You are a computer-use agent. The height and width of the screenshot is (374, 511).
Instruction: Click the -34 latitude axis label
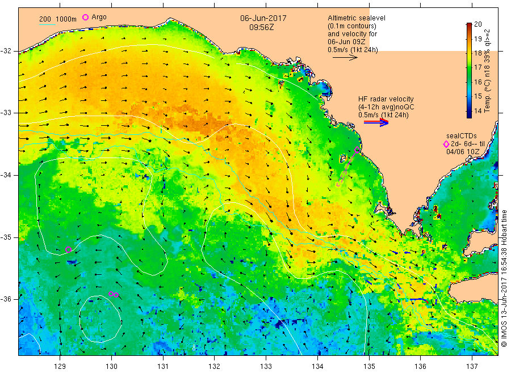[x=6, y=175]
